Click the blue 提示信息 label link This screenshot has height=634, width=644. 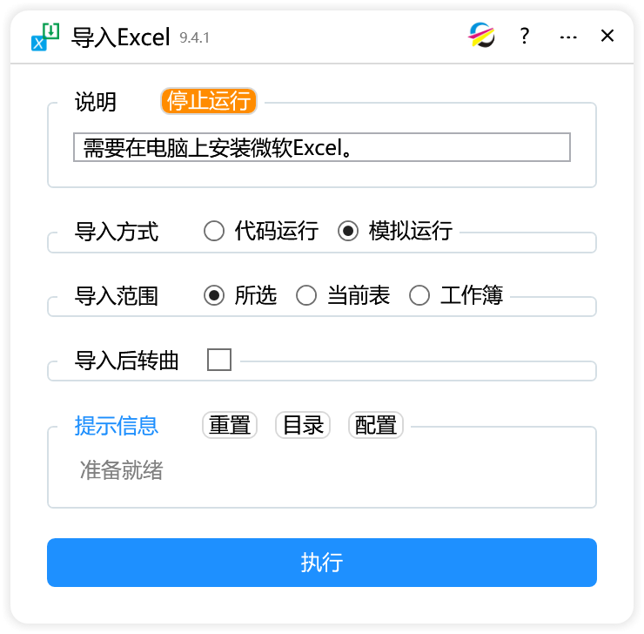[117, 425]
